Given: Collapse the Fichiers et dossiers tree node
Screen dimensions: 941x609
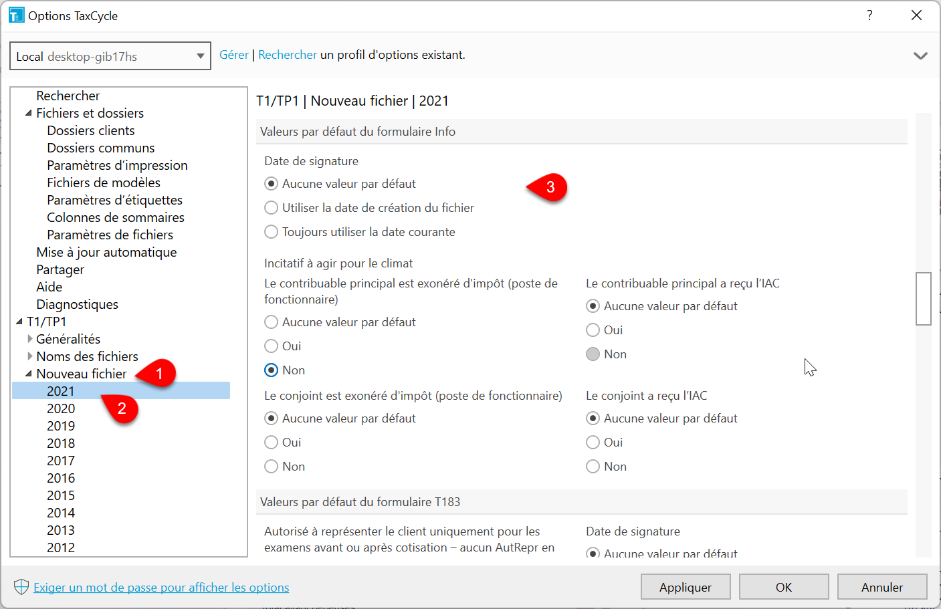Looking at the screenshot, I should coord(29,113).
